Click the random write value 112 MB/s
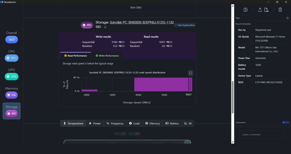The image size is (291, 154). (x=119, y=46)
